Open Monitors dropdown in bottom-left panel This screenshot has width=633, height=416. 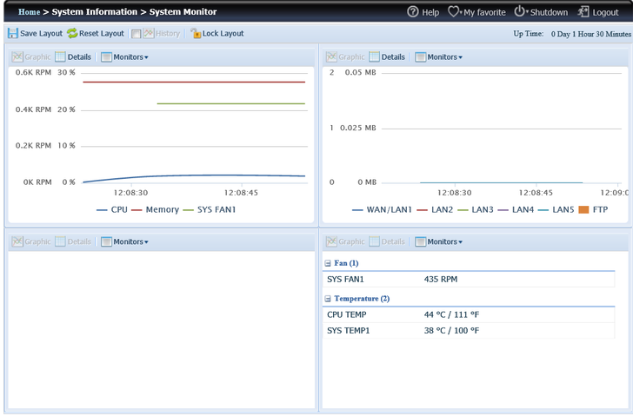point(124,241)
